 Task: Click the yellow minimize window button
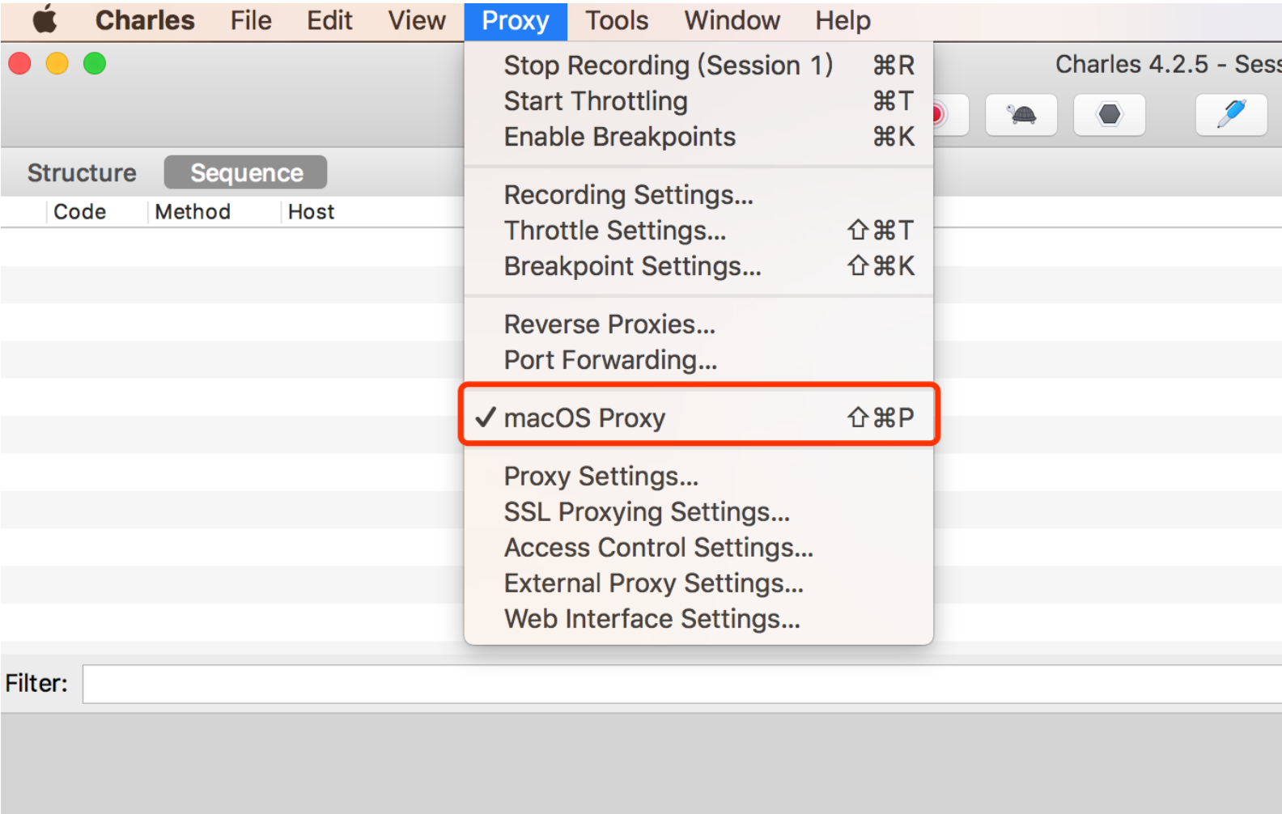click(57, 63)
